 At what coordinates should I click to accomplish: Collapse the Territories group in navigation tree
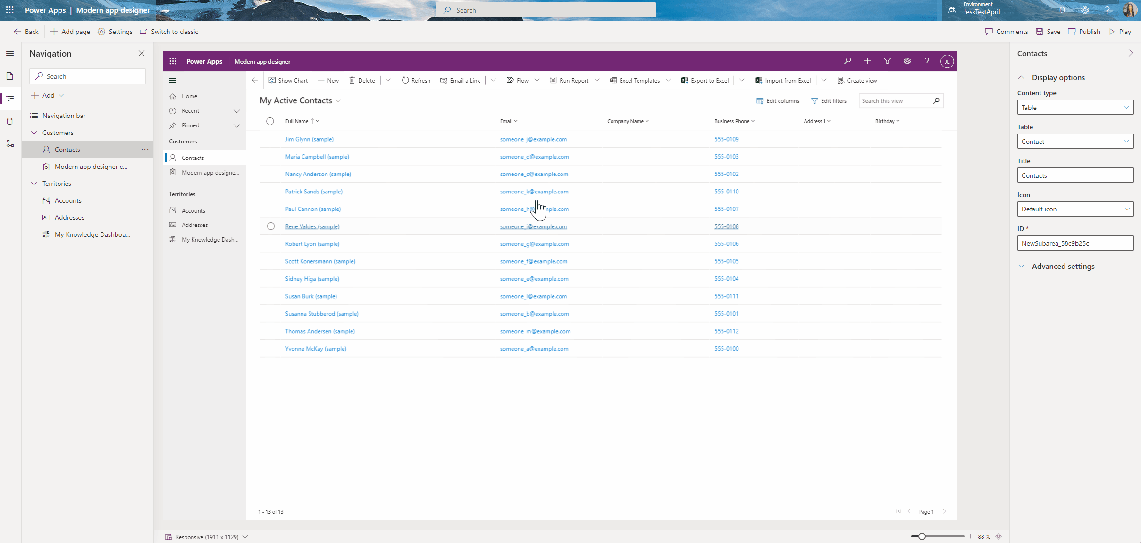click(34, 184)
